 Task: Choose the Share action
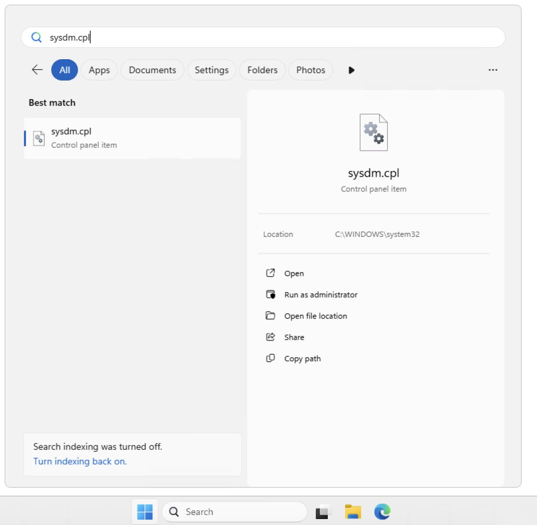coord(294,337)
